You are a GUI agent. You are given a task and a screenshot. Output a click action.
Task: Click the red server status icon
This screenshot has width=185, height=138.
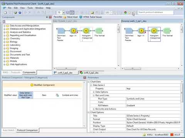pos(172,135)
